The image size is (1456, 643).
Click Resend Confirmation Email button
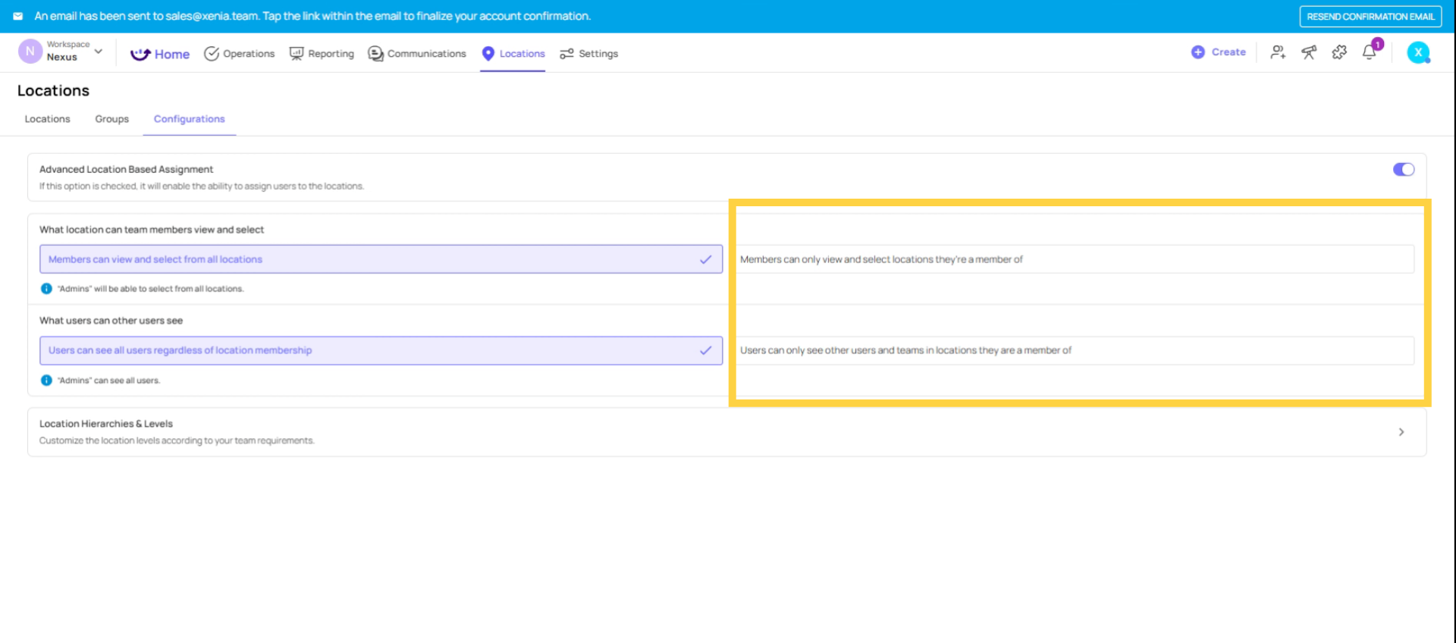pyautogui.click(x=1370, y=17)
